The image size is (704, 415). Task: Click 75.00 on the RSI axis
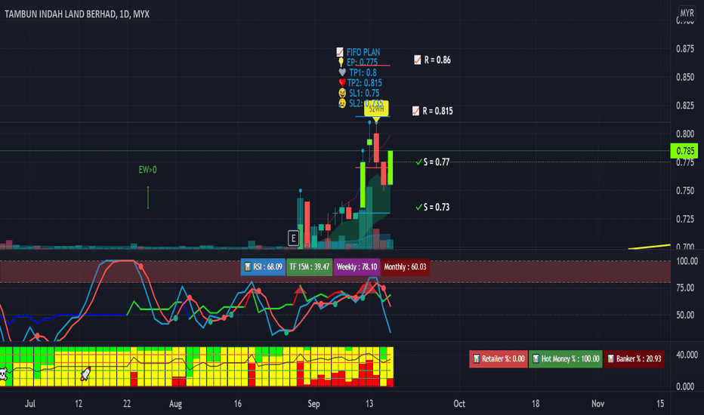[687, 287]
